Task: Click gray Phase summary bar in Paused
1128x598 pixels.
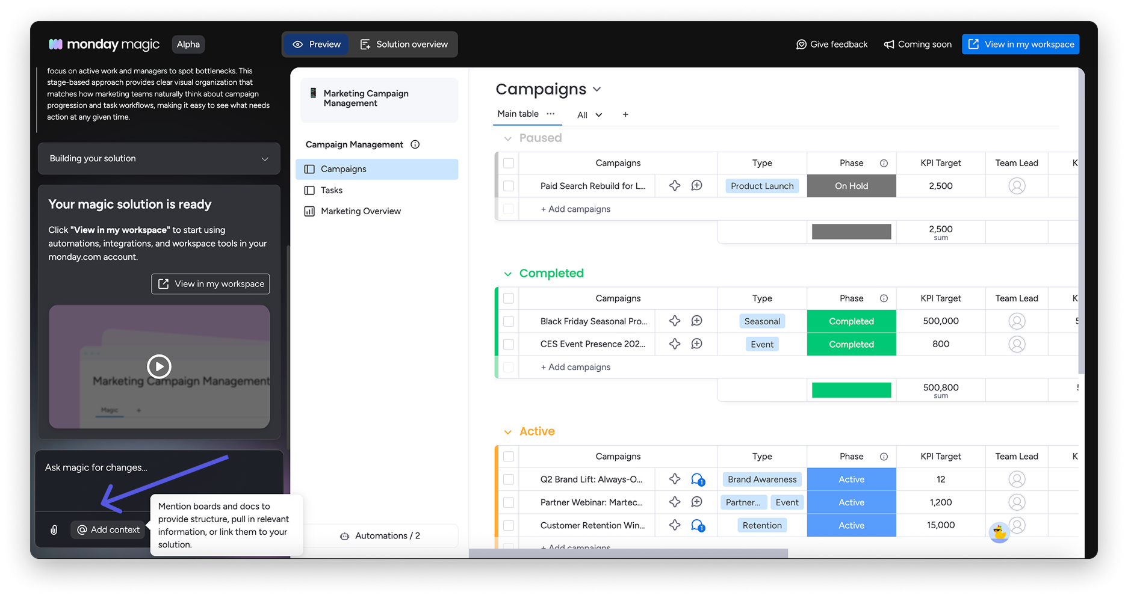Action: coord(851,232)
